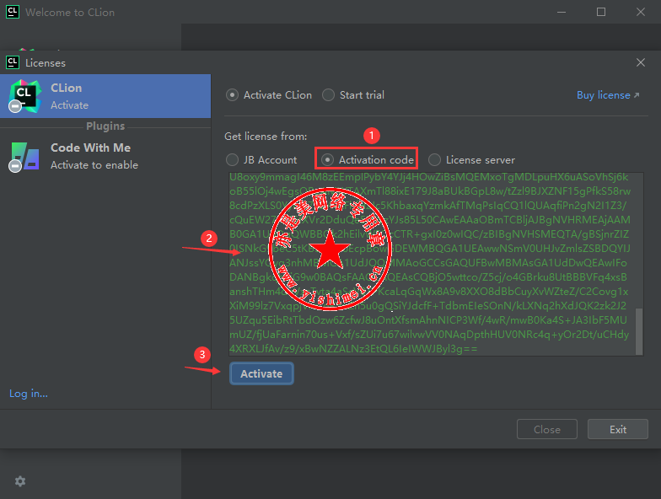Close the Licenses dialog with X
Image resolution: width=661 pixels, height=499 pixels.
641,62
